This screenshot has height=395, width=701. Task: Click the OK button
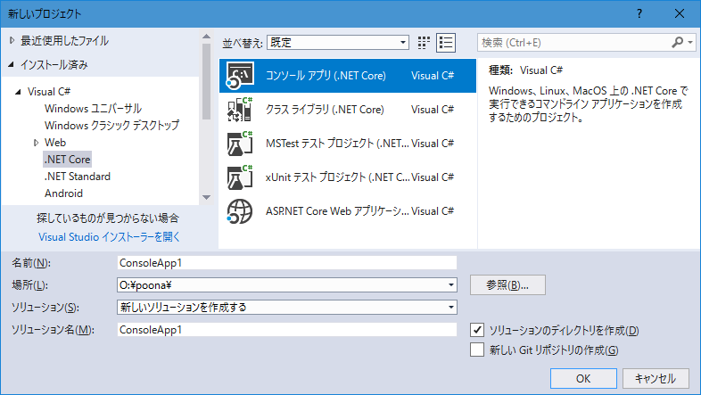coord(583,378)
